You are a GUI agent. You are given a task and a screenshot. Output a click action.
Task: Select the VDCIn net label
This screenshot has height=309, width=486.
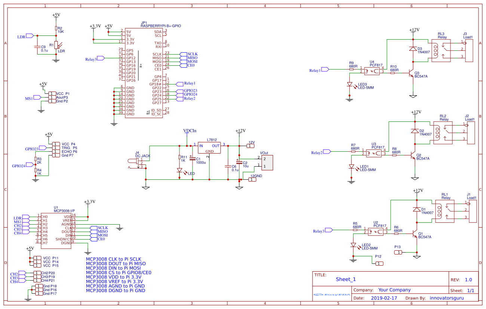190,131
